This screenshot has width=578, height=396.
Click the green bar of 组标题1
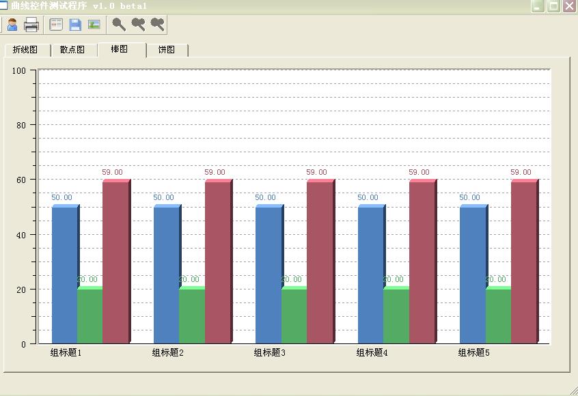[90, 316]
